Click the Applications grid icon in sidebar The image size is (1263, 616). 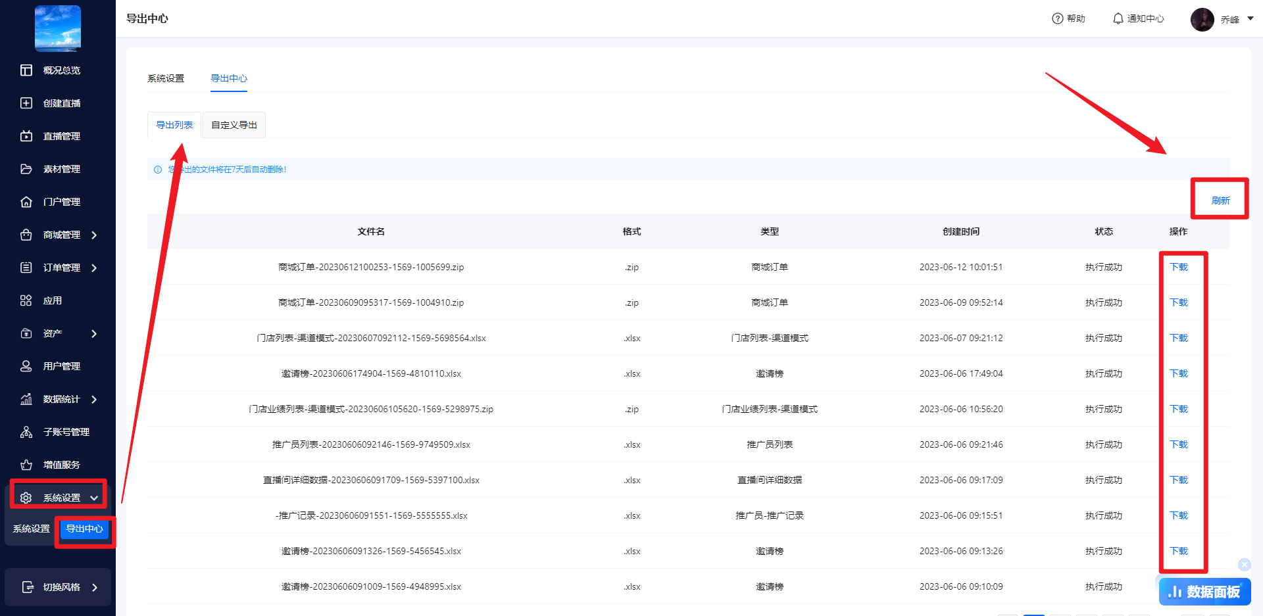click(x=26, y=300)
